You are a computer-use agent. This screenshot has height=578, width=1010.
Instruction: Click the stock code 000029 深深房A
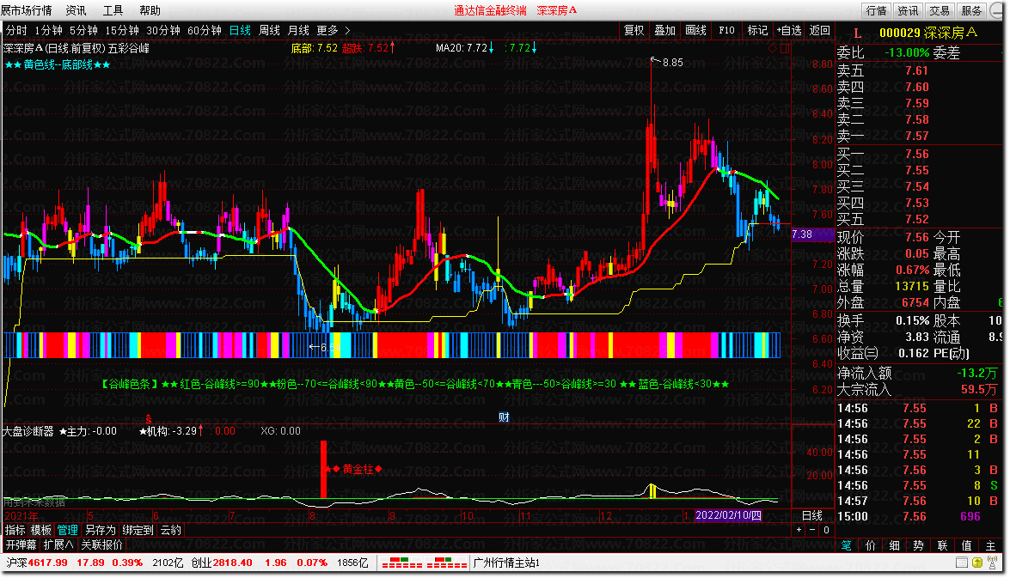928,33
